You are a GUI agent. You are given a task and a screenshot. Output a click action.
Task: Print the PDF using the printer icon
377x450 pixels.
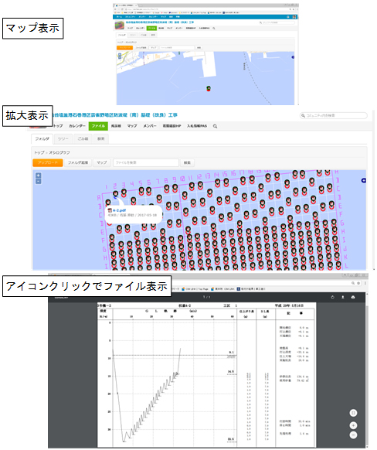pyautogui.click(x=353, y=298)
